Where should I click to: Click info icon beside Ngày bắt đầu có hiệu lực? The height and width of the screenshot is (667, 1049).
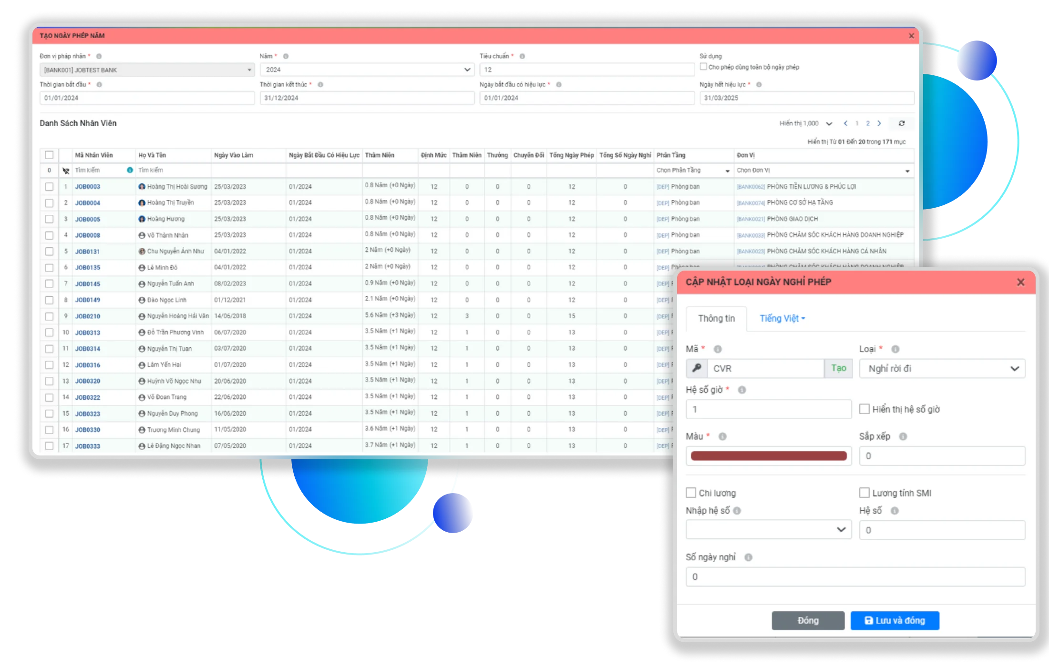click(559, 85)
